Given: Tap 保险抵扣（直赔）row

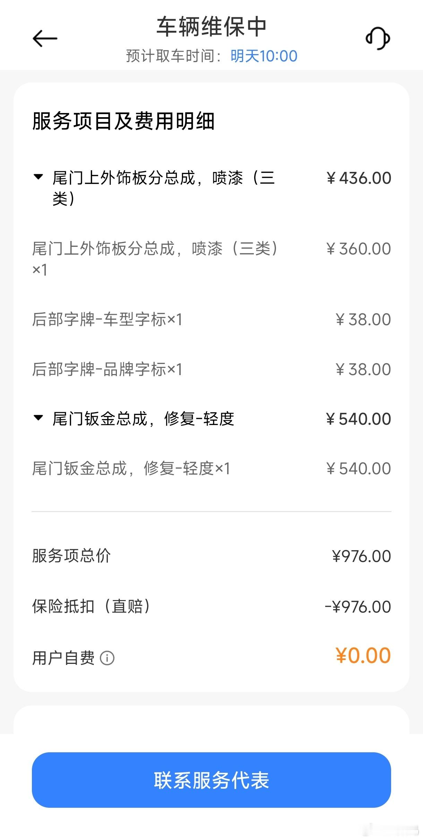Looking at the screenshot, I should click(x=211, y=606).
